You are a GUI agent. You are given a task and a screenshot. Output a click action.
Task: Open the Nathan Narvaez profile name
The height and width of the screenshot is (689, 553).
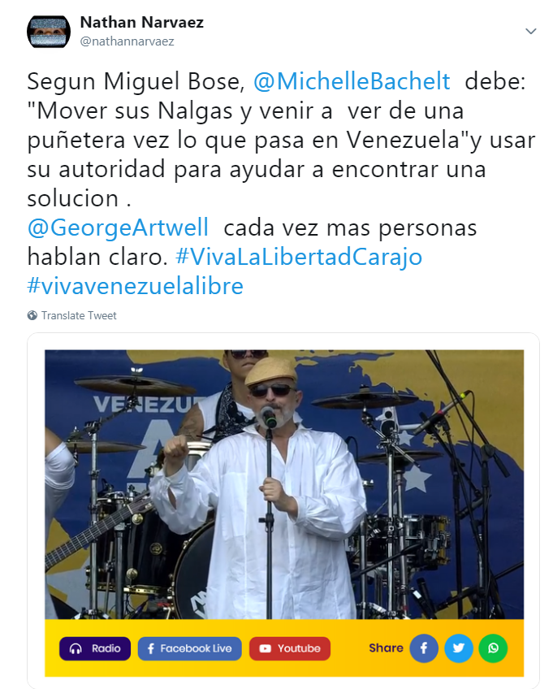click(x=142, y=22)
